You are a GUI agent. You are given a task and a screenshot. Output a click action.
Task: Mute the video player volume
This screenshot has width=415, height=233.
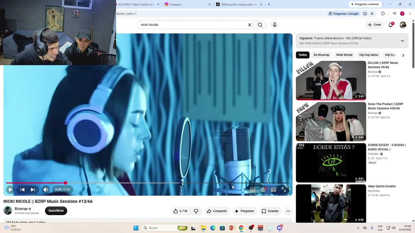[46, 190]
